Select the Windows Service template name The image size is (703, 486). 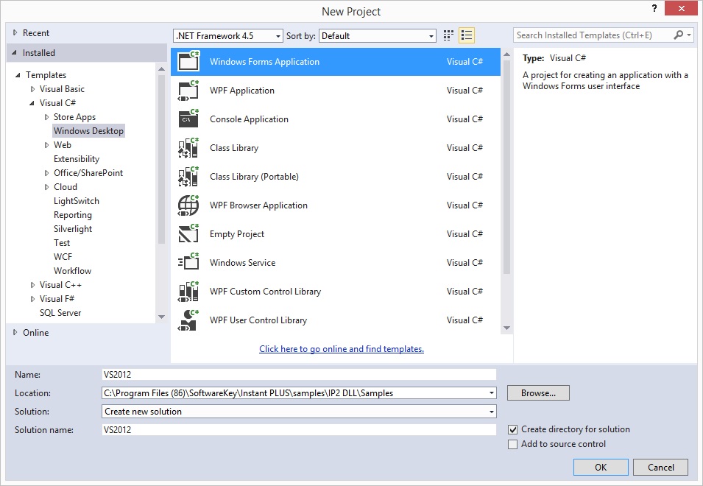click(x=242, y=263)
